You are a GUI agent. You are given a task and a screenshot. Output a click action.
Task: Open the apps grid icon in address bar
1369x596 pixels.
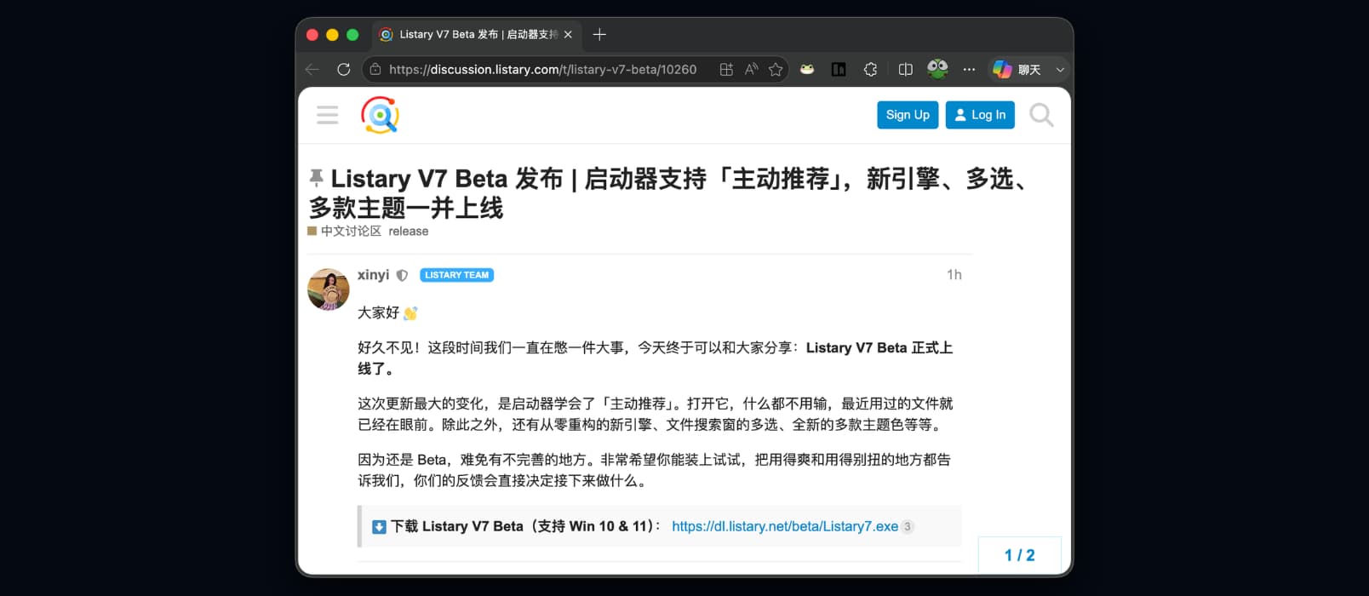[x=726, y=70]
